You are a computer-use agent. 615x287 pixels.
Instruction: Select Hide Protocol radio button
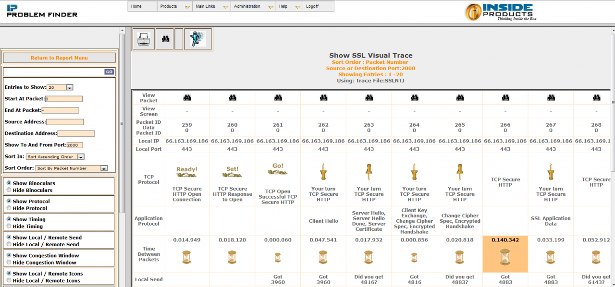(x=9, y=208)
